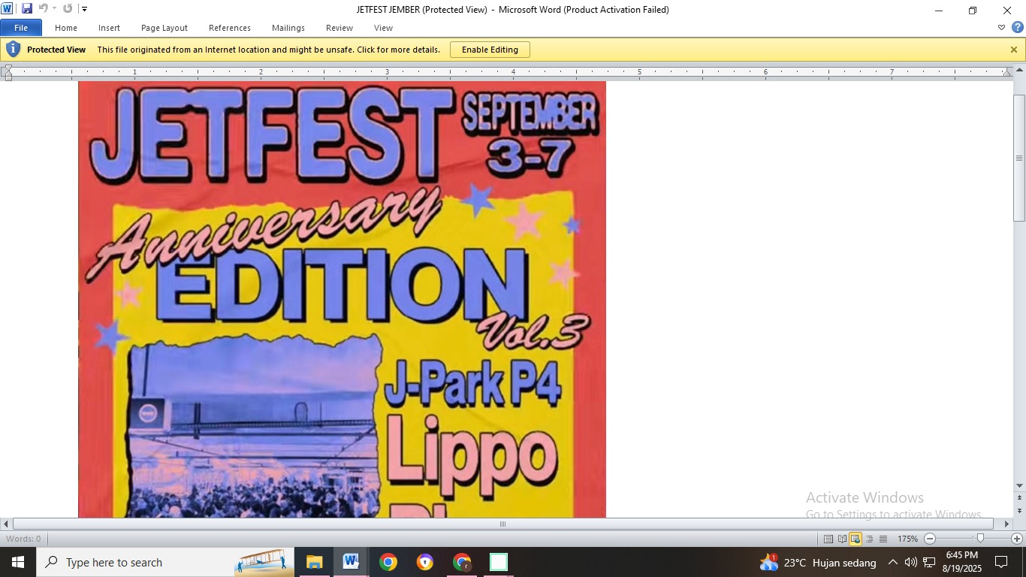Click the taskbar clock showing 6:45 PM
Screen dimensions: 1026x577
[962, 562]
